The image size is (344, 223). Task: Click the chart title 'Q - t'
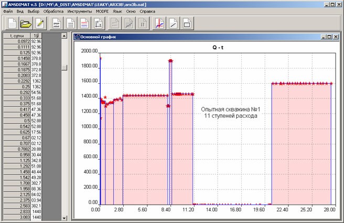click(x=218, y=47)
